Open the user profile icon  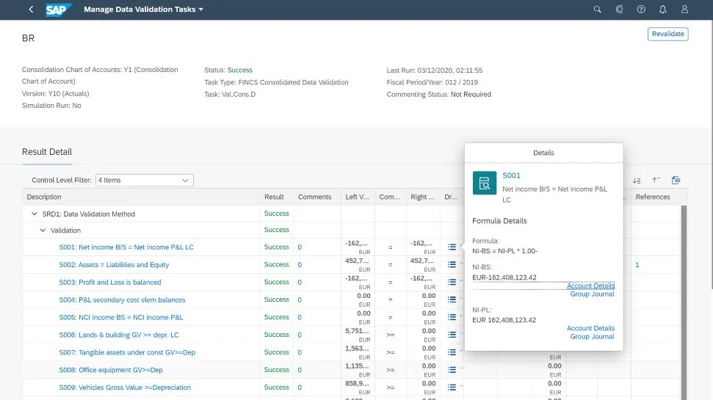coord(685,10)
